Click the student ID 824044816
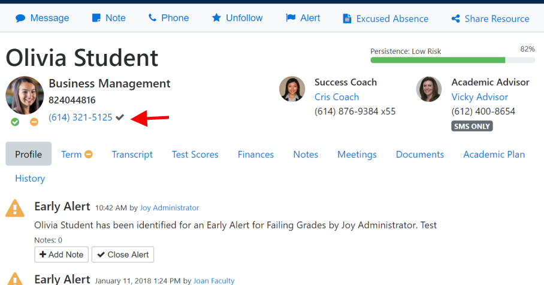The width and height of the screenshot is (544, 285). (72, 100)
